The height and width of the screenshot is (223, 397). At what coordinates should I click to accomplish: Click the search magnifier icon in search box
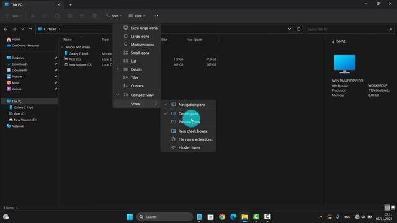(x=390, y=29)
